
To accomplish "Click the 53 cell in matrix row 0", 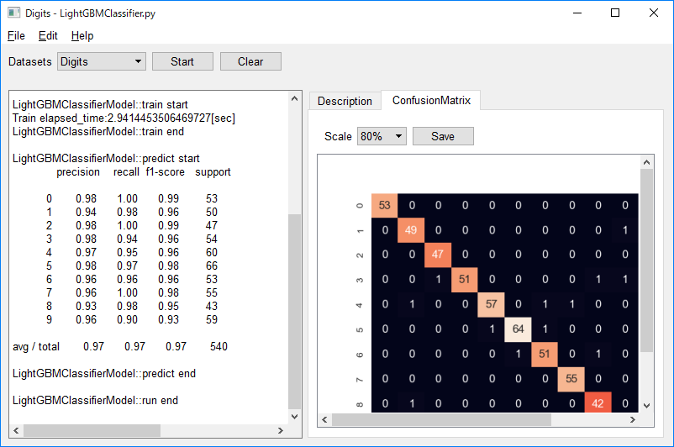I will pos(384,205).
